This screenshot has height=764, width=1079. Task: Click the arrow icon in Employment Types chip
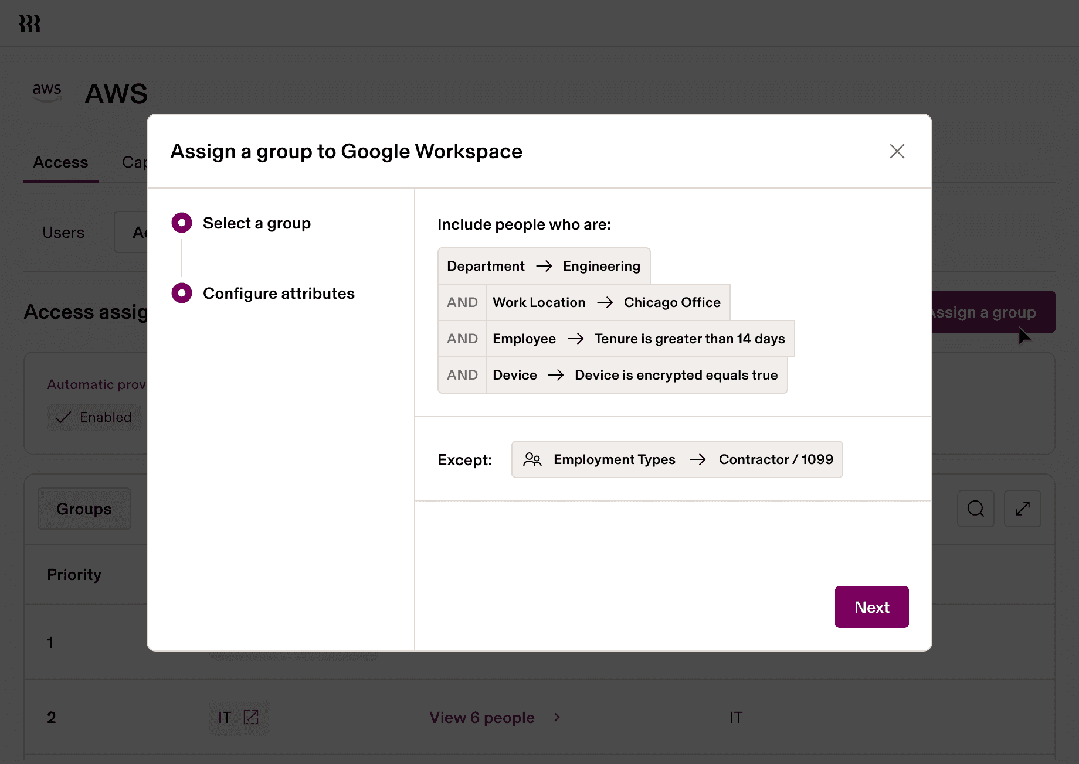(x=698, y=459)
